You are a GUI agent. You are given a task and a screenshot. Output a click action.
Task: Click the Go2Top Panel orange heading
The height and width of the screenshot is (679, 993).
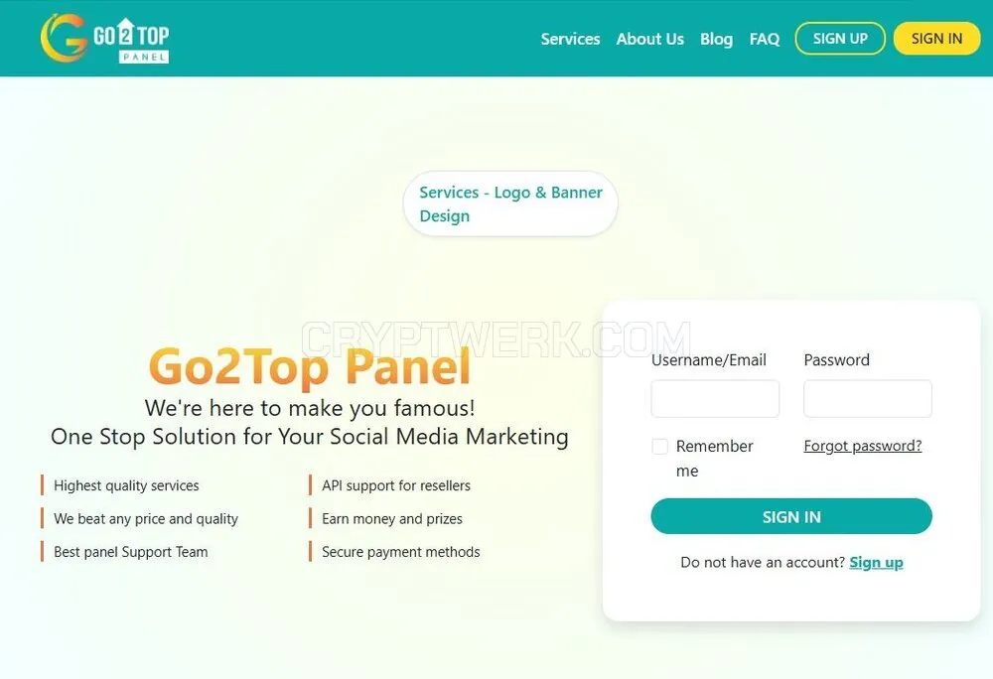tap(310, 365)
